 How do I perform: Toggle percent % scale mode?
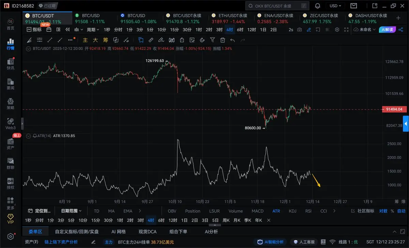[x=392, y=211]
